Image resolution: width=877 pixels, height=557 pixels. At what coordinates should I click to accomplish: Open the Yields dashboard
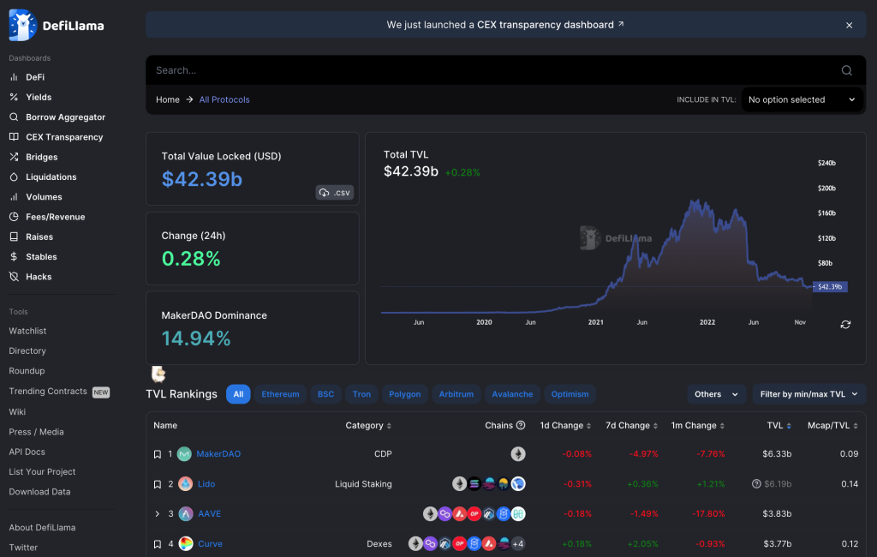coord(38,97)
